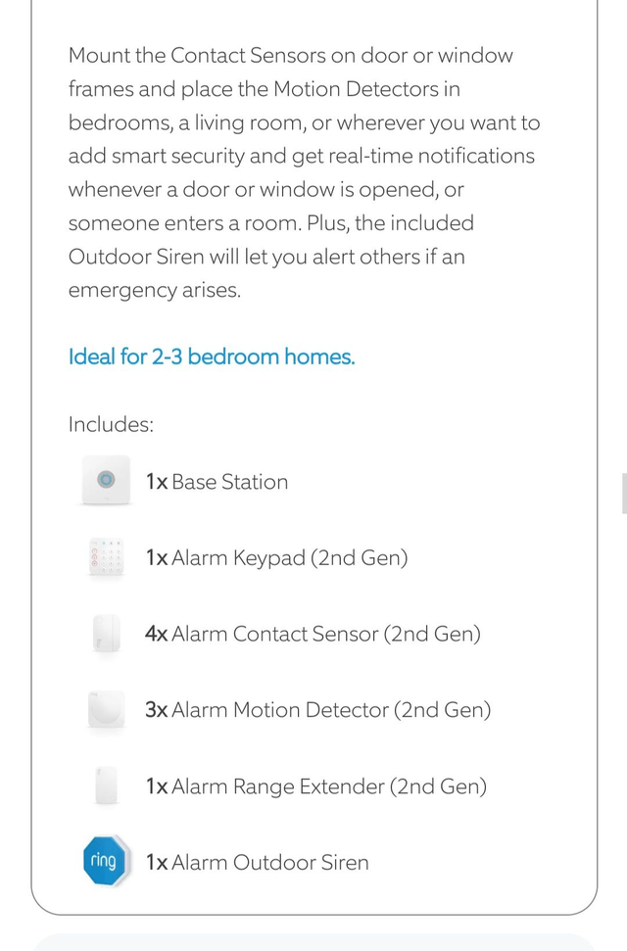Screen dimensions: 627x951
Task: Tap the Range Extender product icon
Action: coord(107,785)
